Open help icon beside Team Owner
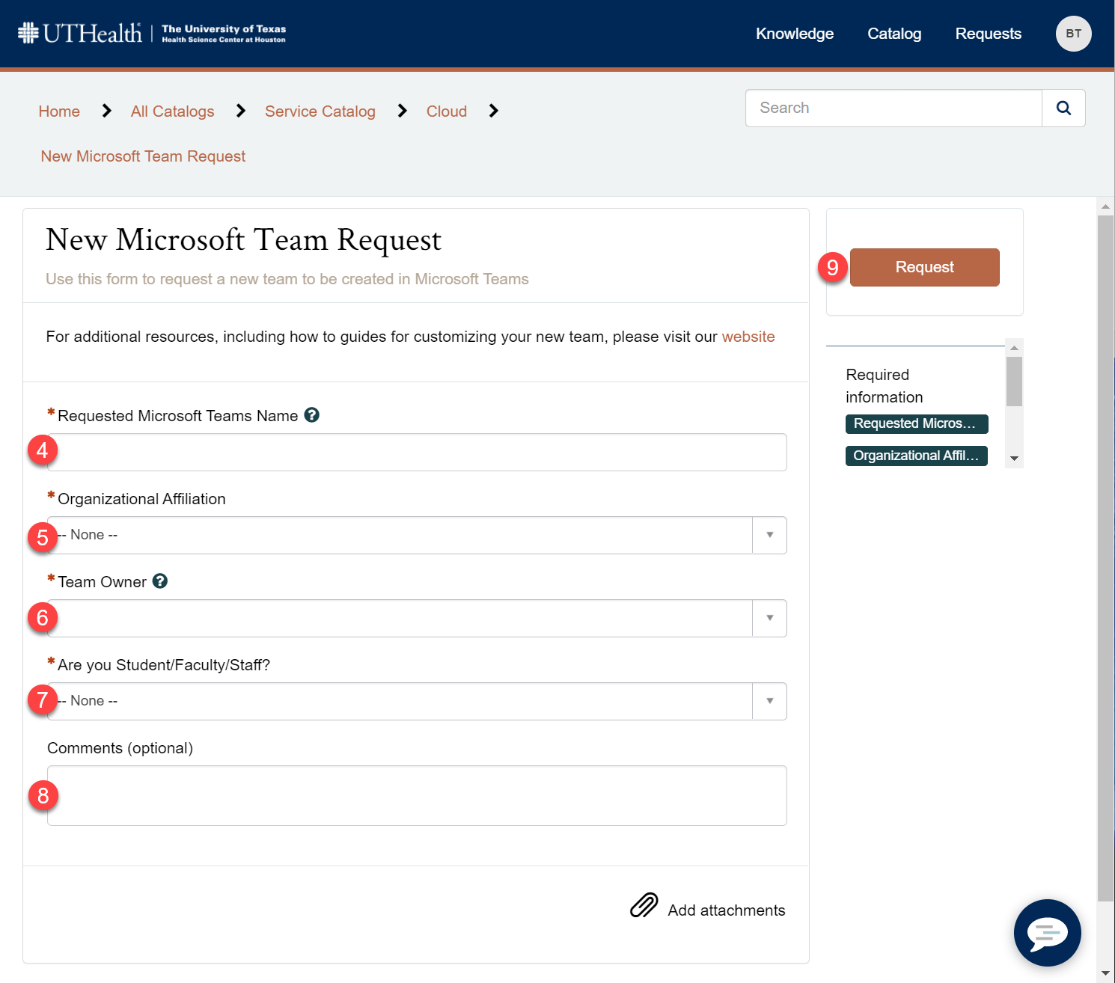This screenshot has height=983, width=1115. tap(160, 581)
